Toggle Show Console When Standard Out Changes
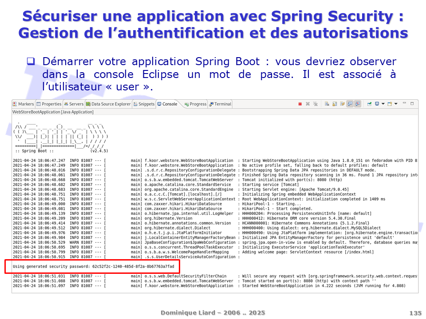 coord(350,104)
